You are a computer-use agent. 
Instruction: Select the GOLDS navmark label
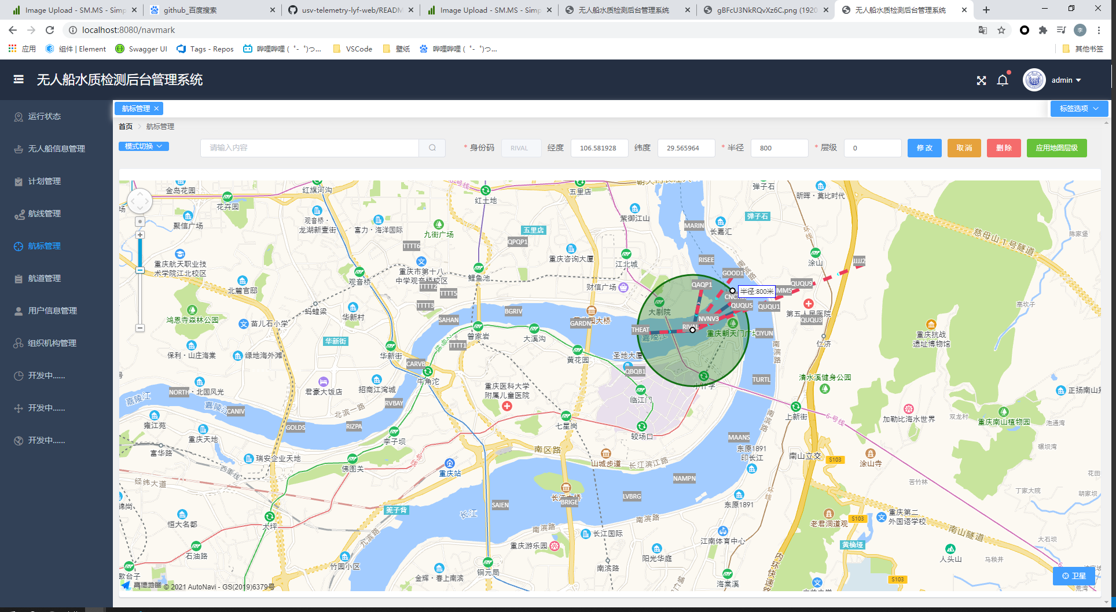click(295, 427)
